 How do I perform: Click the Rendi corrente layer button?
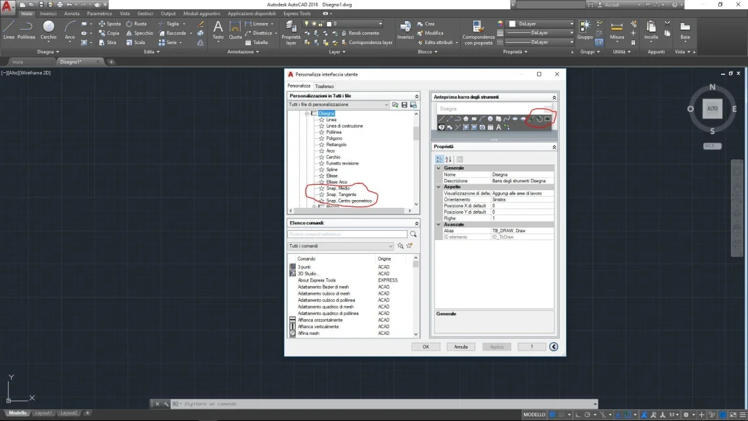point(360,33)
